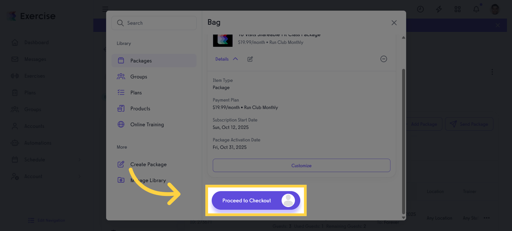Click the Bag dialog vertical scrollbar
Viewport: 512px width, 231px height.
click(403, 141)
